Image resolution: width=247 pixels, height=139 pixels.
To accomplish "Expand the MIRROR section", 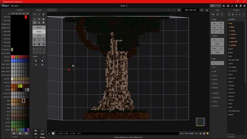I will click(x=215, y=93).
